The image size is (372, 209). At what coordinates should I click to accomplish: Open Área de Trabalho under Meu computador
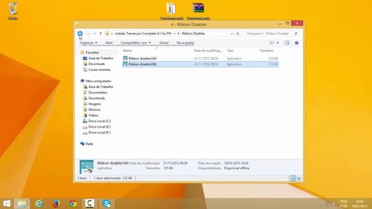[101, 87]
